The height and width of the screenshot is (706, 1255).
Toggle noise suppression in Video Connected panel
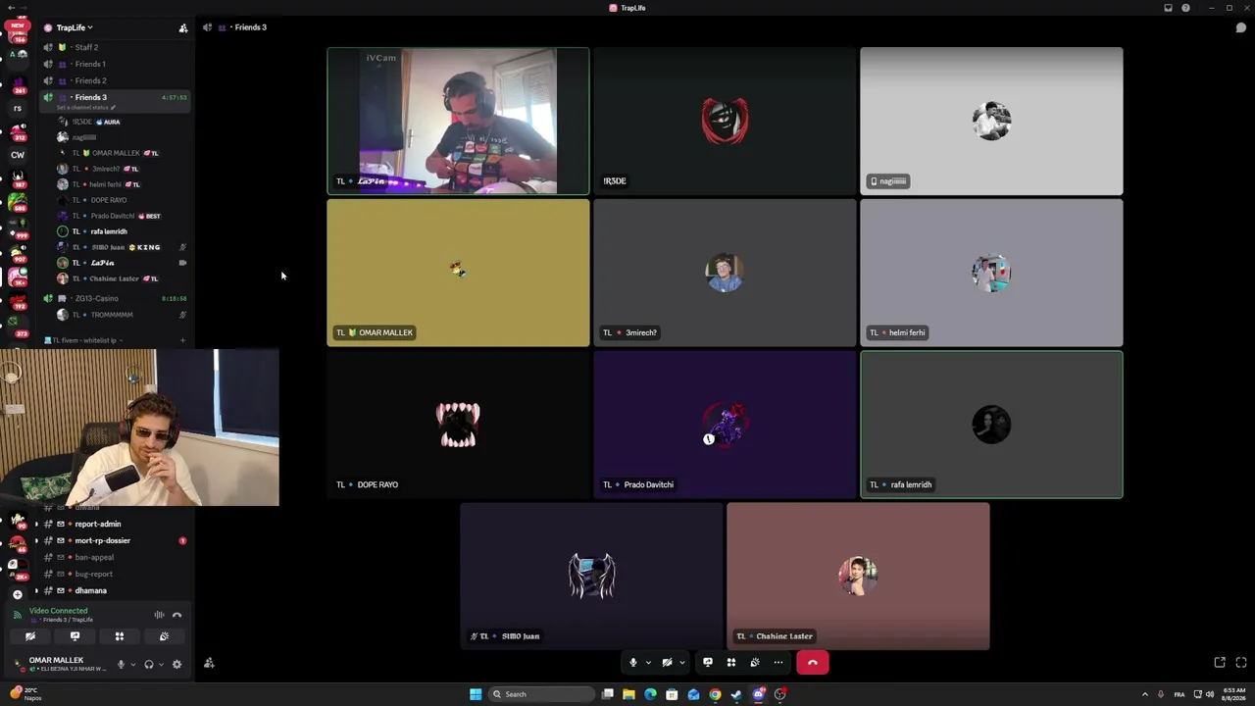[159, 615]
